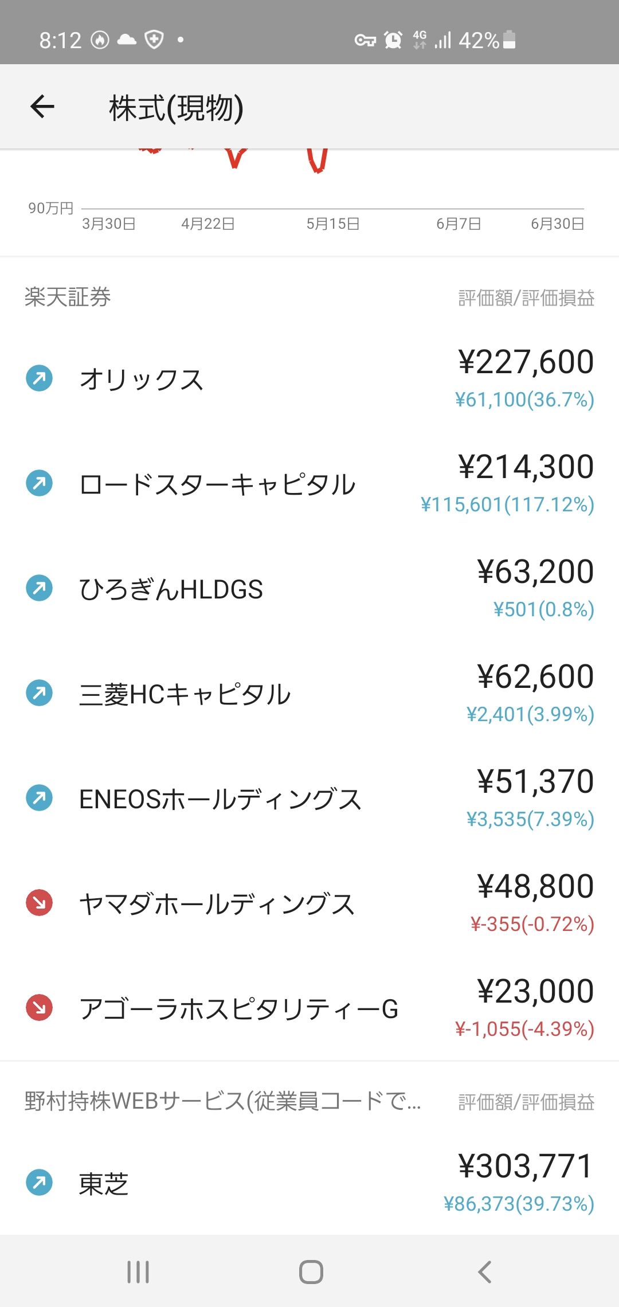Tap the 5月15日 date on chart axis
Image resolution: width=619 pixels, height=1307 pixels.
coord(333,224)
